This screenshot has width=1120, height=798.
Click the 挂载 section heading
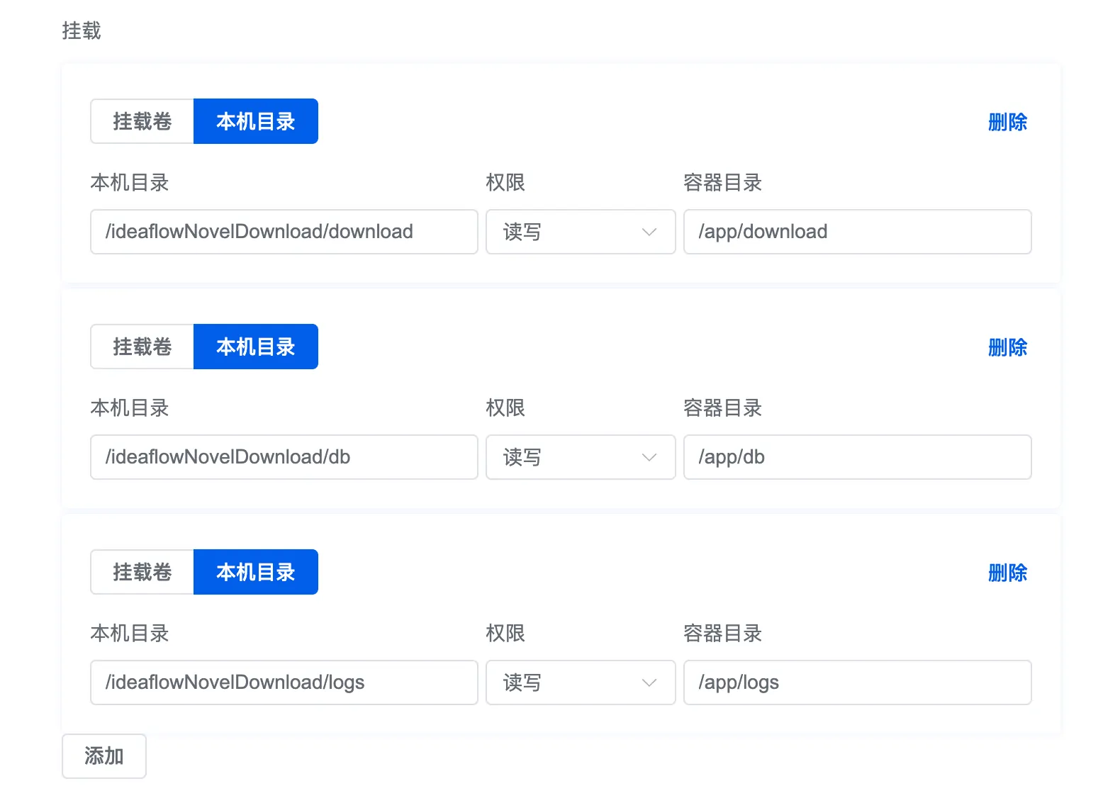[x=82, y=30]
